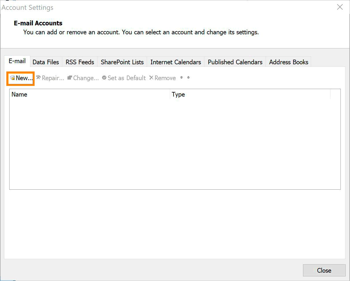Viewport: 350px width, 281px height.
Task: Click the Change... toolbar button
Action: pos(83,78)
